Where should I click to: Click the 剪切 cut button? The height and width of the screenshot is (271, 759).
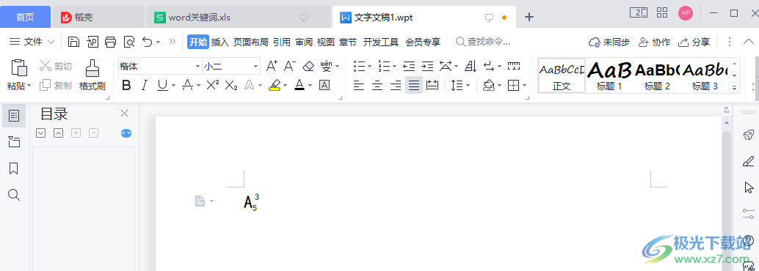[x=56, y=66]
